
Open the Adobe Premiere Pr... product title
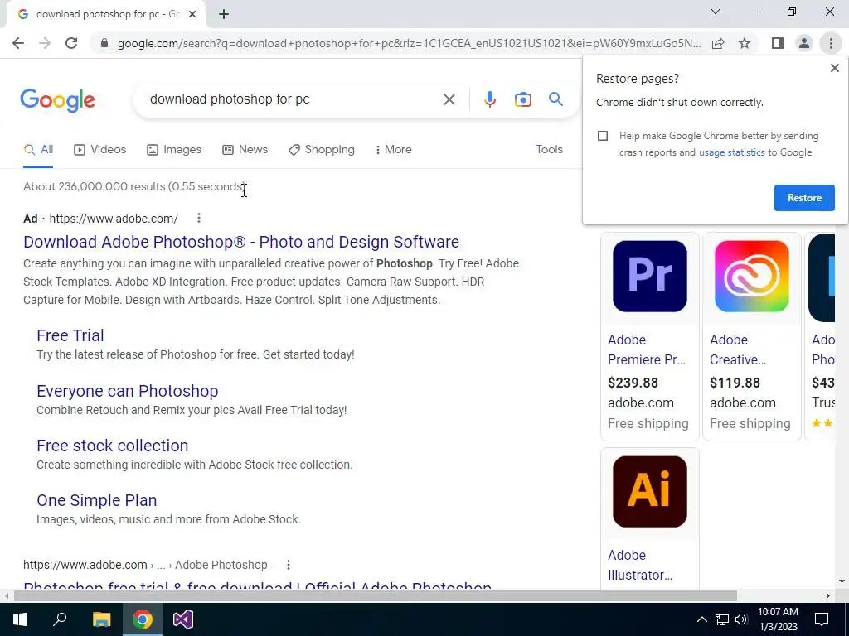647,350
